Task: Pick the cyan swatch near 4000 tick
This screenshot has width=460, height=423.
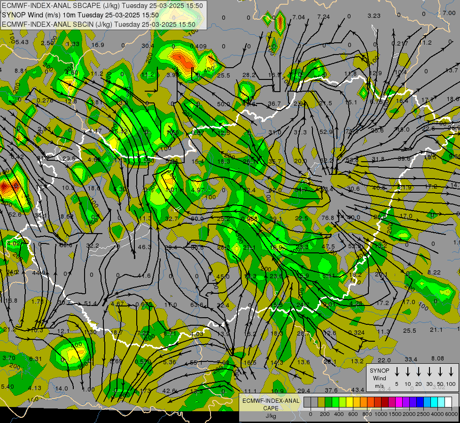Action: click(x=434, y=402)
